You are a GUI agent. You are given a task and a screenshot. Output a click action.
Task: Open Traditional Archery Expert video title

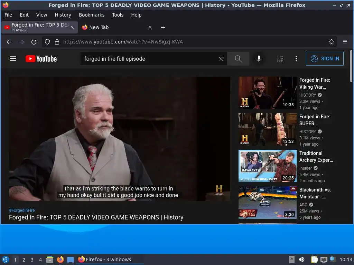(x=316, y=157)
